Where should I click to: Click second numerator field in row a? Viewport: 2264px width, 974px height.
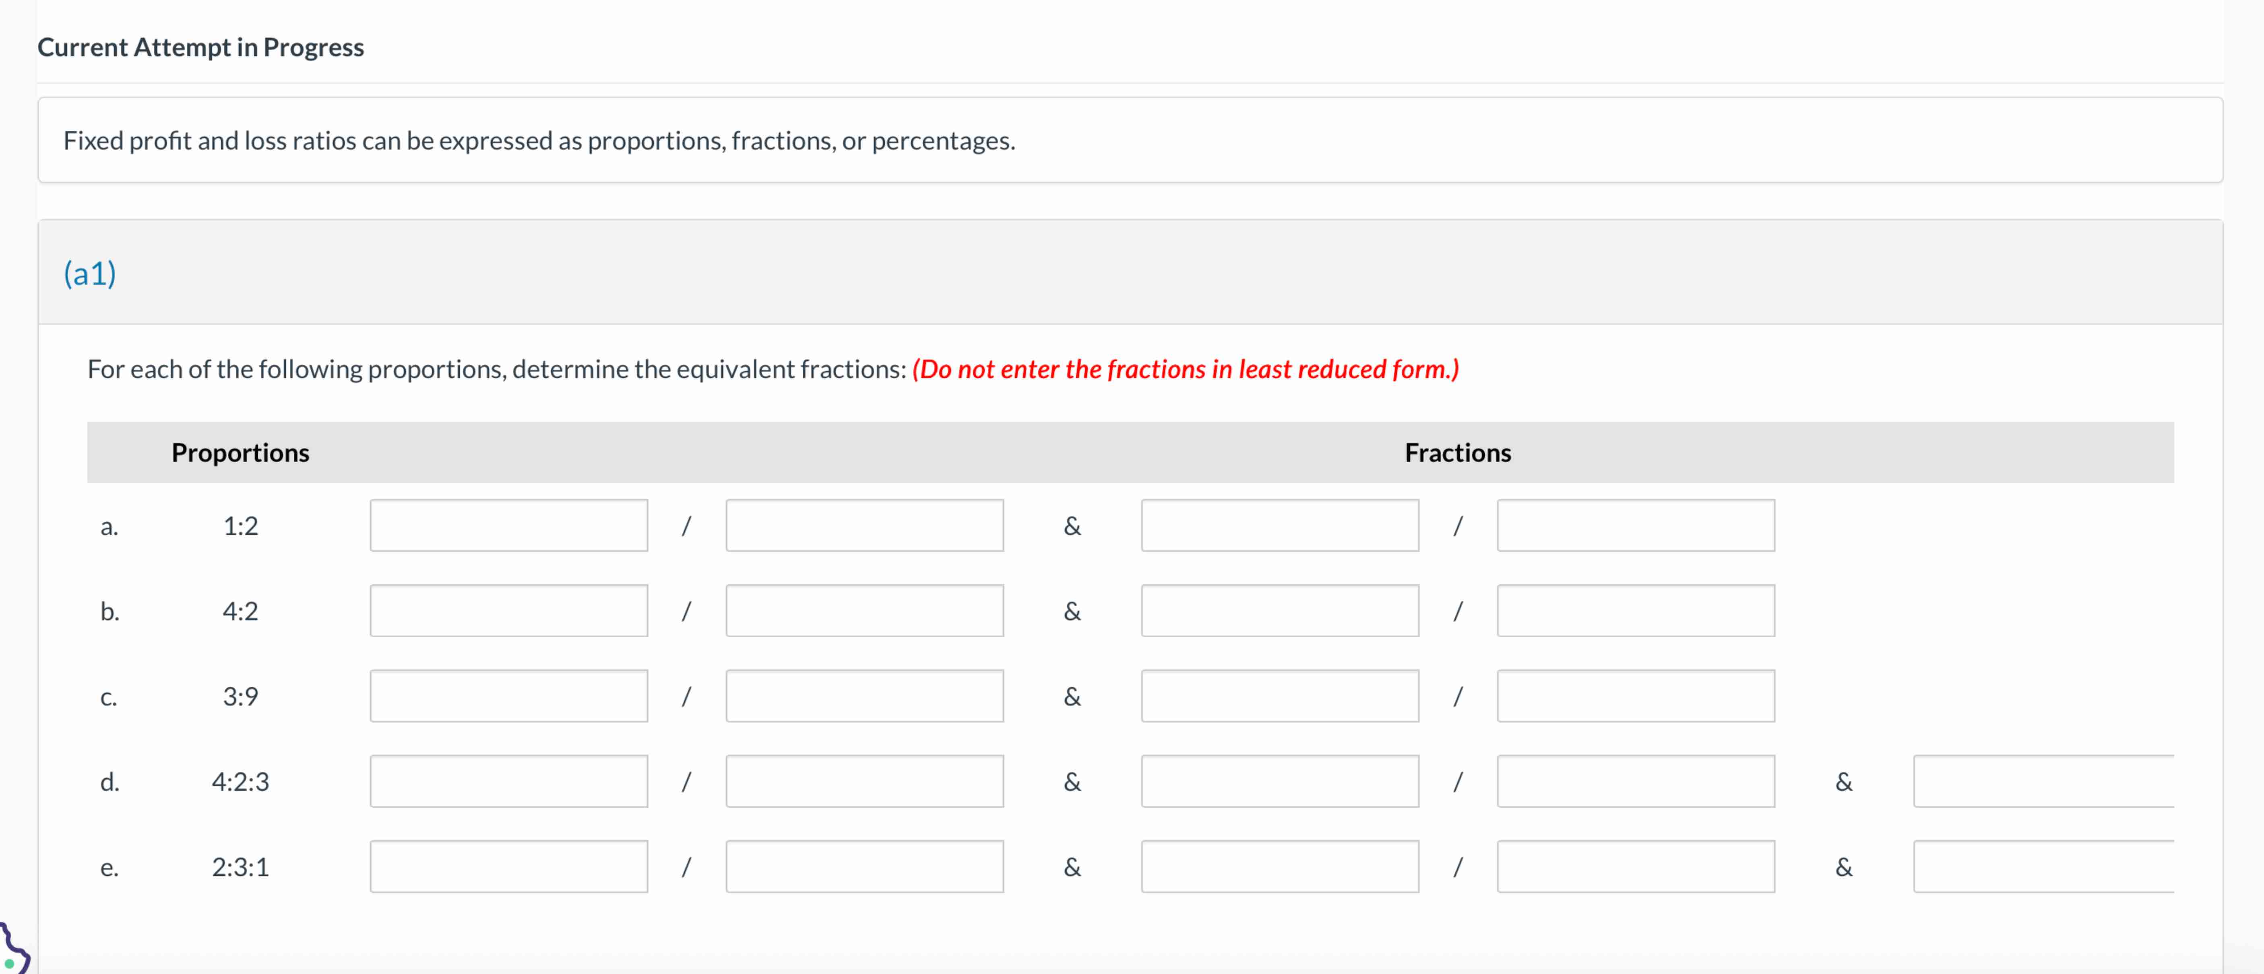point(1280,525)
